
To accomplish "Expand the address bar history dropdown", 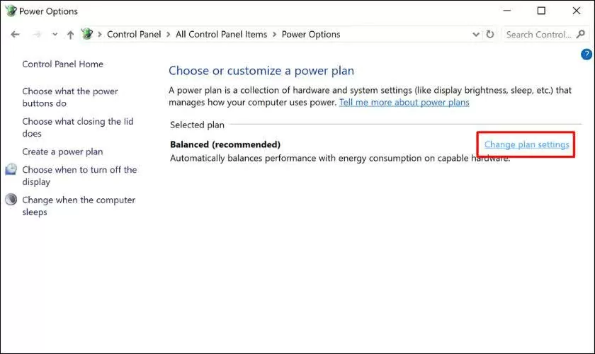I will coord(476,35).
